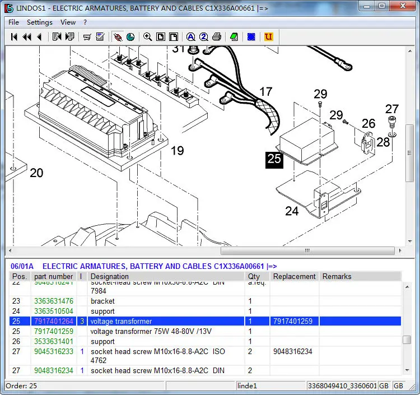
Task: Open the shopping cart icon
Action: pos(87,37)
